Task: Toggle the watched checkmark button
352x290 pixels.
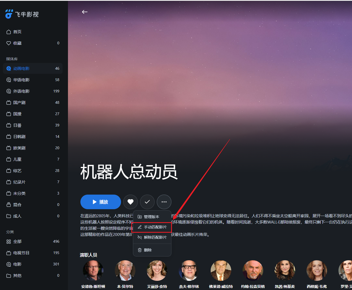Action: (147, 202)
